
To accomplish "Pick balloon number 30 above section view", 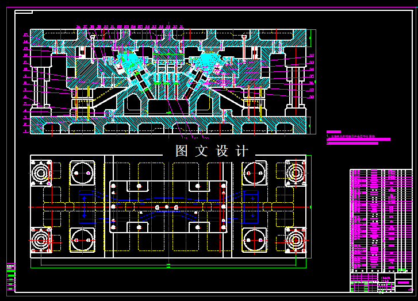I will tap(175, 26).
